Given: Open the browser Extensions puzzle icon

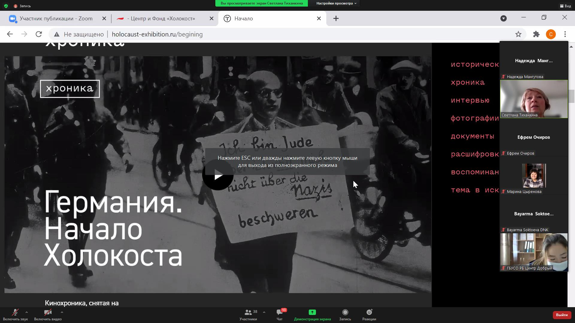Looking at the screenshot, I should pyautogui.click(x=536, y=34).
